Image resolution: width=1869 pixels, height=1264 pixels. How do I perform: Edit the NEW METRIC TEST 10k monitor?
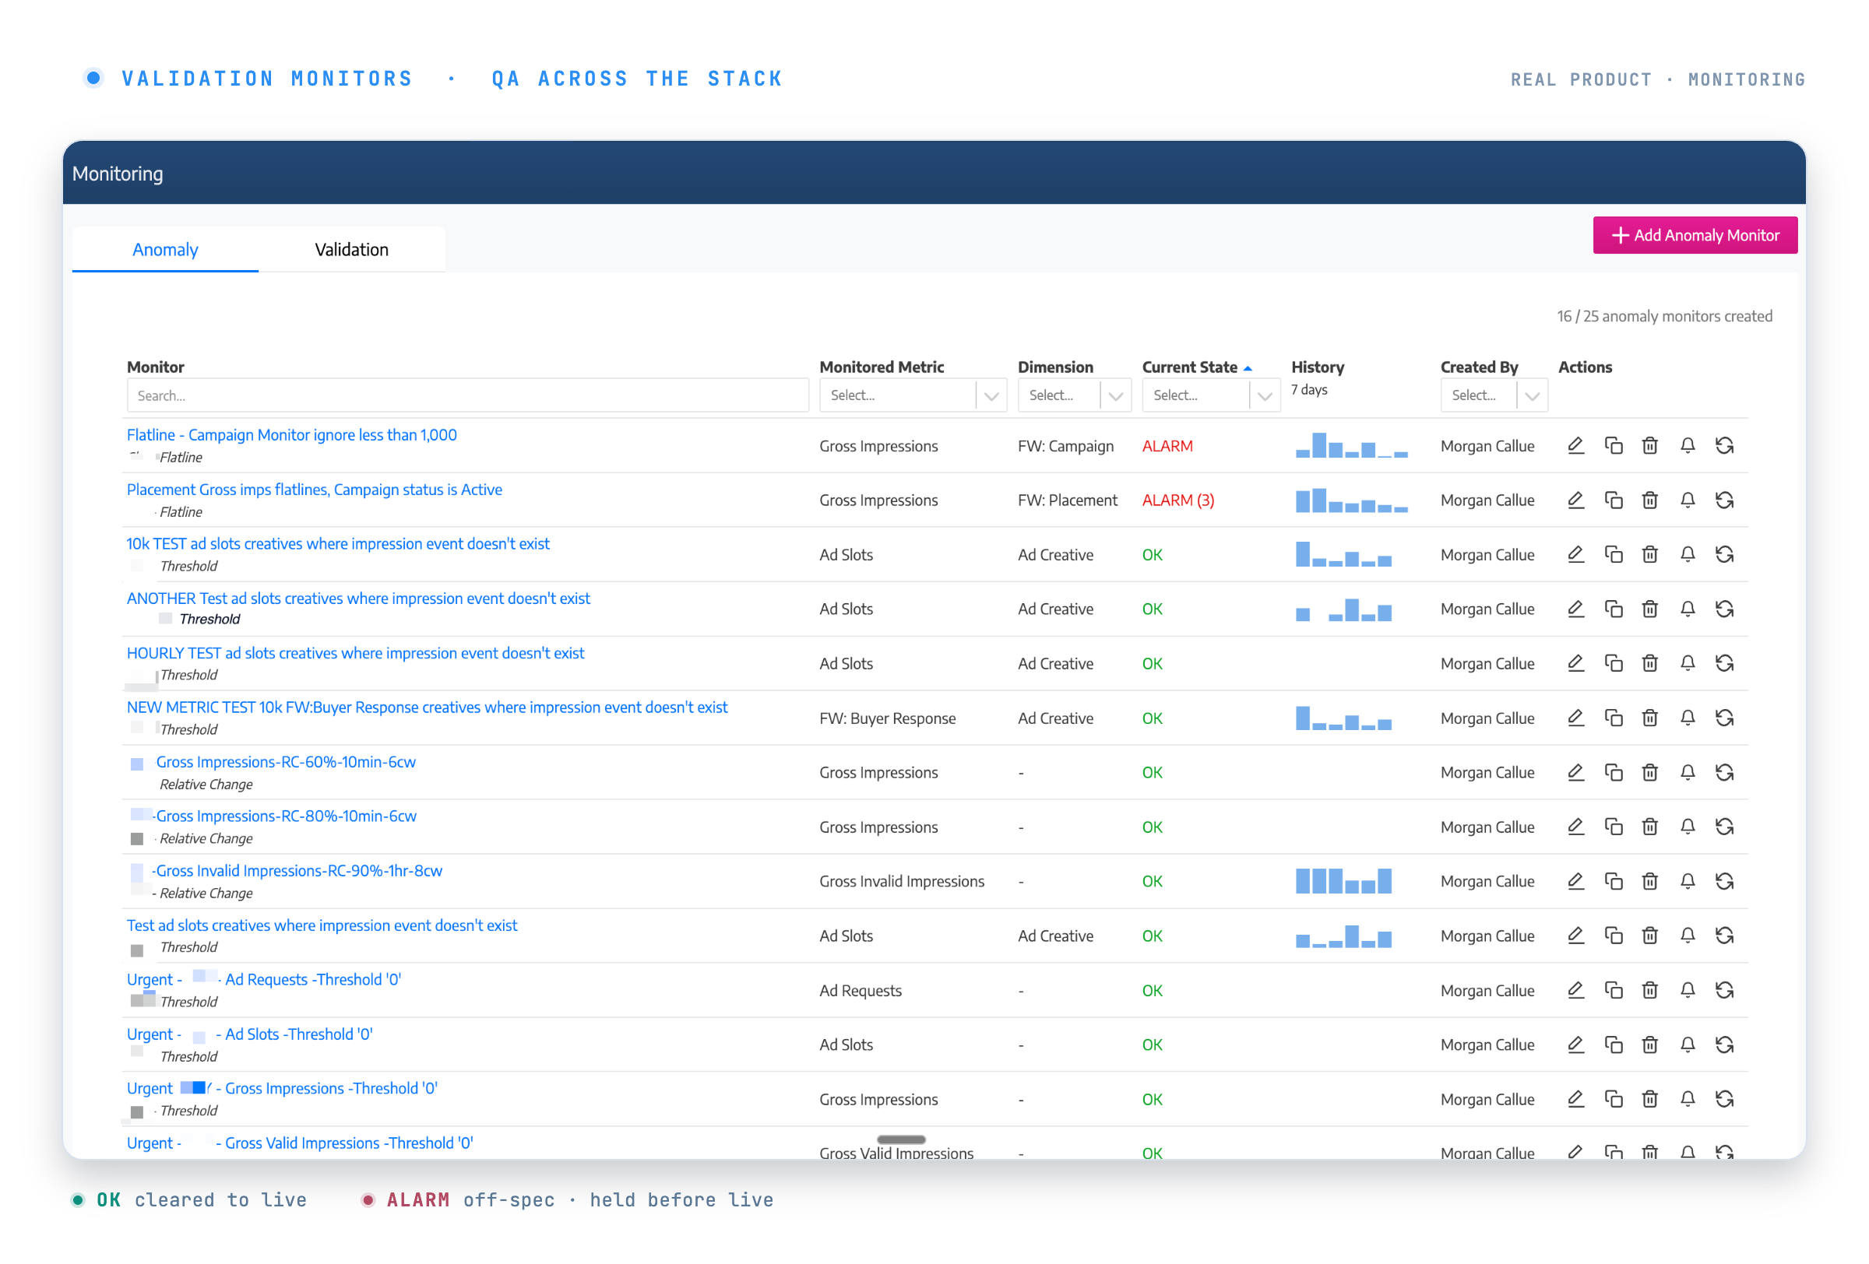[1575, 718]
